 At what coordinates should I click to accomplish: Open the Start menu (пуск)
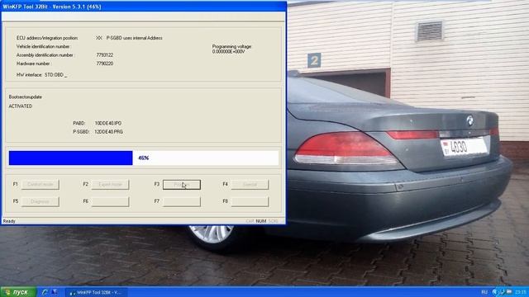[18, 292]
